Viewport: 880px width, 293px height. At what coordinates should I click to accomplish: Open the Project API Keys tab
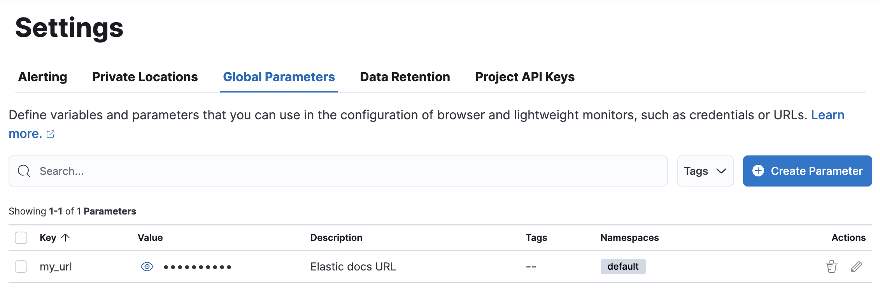(x=524, y=77)
